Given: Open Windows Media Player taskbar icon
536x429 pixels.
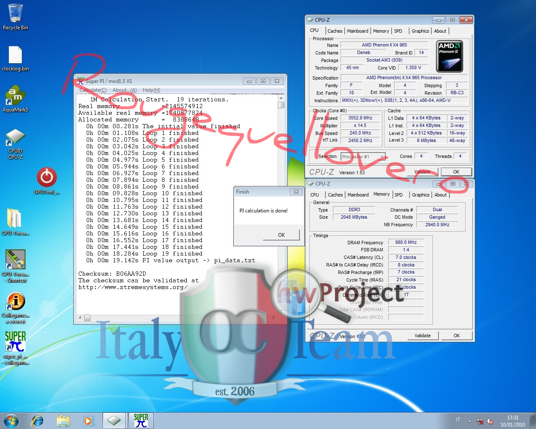Looking at the screenshot, I should tap(88, 421).
